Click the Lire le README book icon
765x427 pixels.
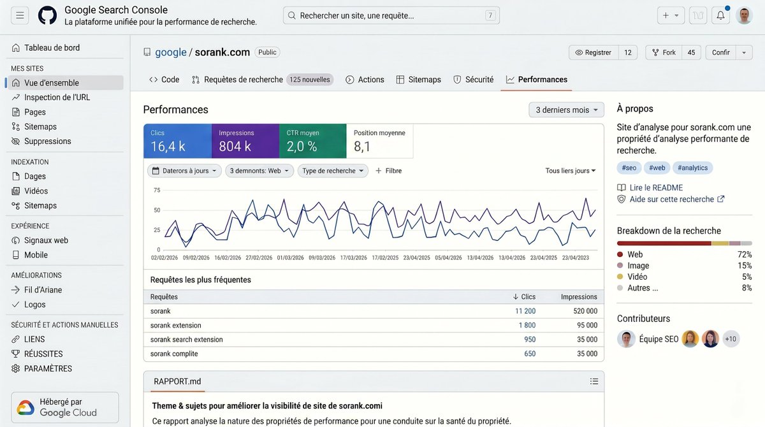coord(622,188)
